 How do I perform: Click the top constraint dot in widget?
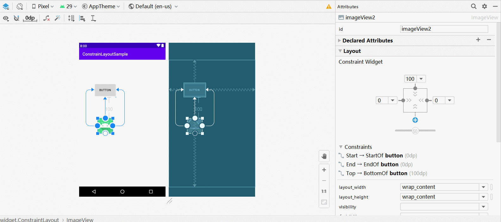pyautogui.click(x=415, y=88)
